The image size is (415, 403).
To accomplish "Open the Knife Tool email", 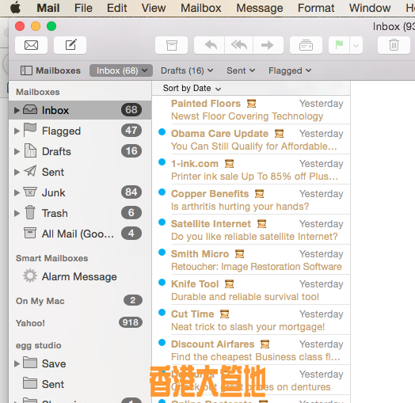I will point(251,290).
